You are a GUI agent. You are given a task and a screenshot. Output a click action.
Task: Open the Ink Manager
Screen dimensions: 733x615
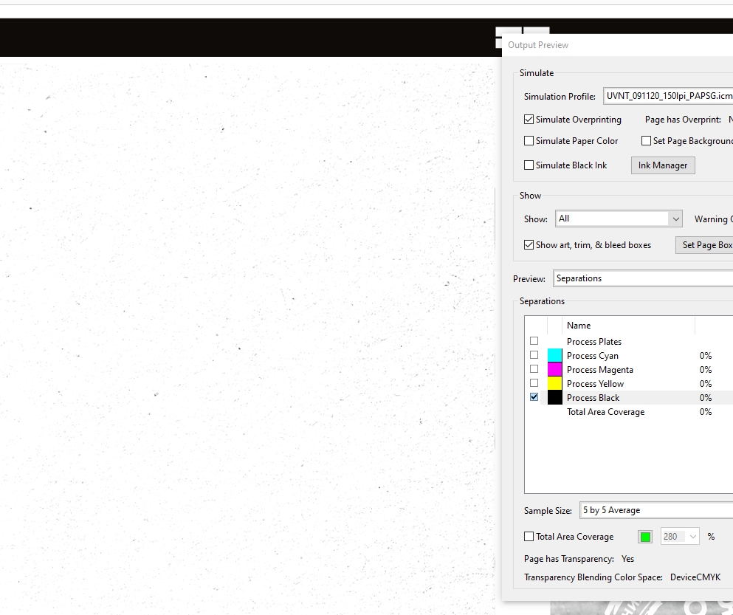click(663, 165)
